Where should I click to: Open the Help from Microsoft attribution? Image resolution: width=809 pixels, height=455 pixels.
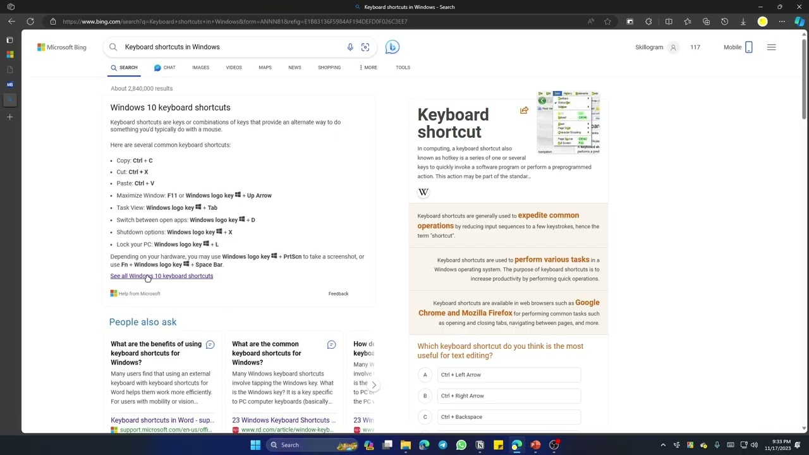[135, 294]
